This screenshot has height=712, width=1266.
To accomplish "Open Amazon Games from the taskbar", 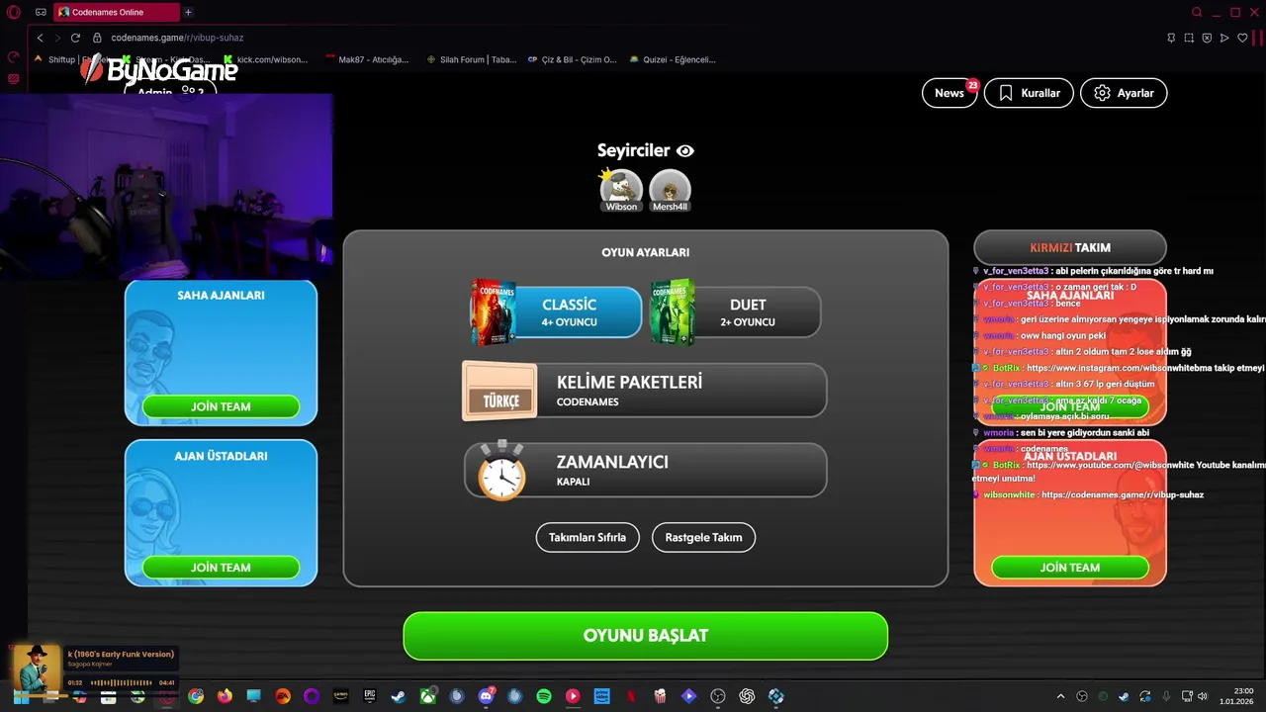I will click(341, 696).
